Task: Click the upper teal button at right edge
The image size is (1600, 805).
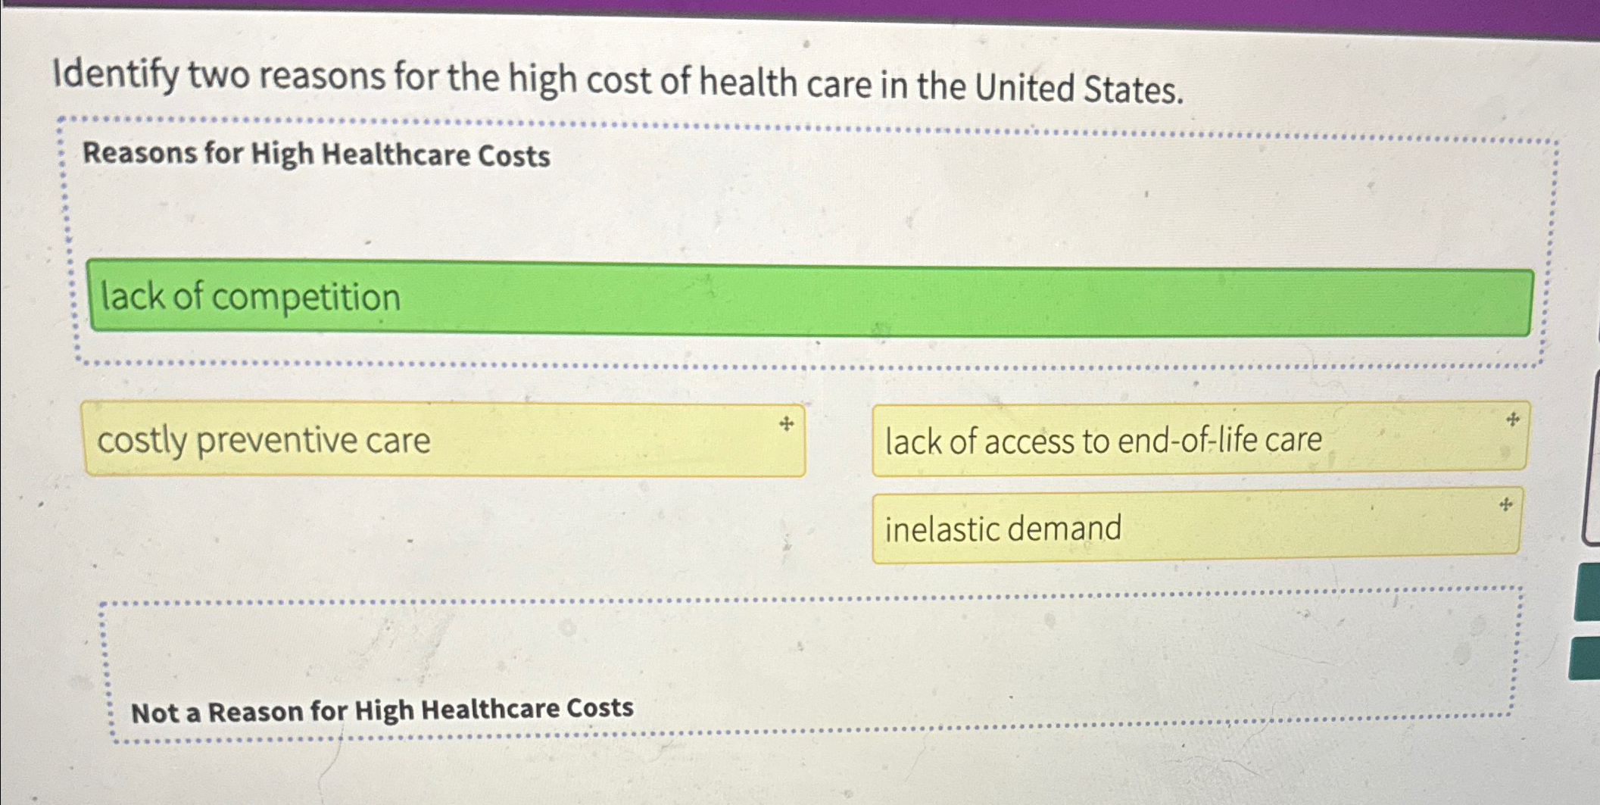Action: (x=1587, y=592)
